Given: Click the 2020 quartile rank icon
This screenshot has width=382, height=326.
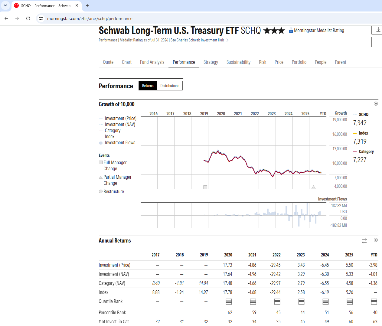Looking at the screenshot, I should pyautogui.click(x=229, y=302).
